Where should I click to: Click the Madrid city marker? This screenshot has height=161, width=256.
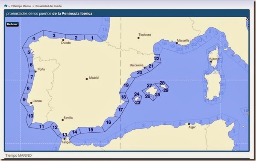pyautogui.click(x=87, y=79)
